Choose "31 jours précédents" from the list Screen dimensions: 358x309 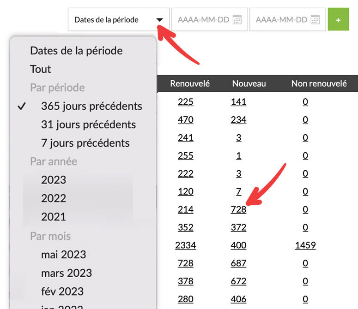(88, 125)
